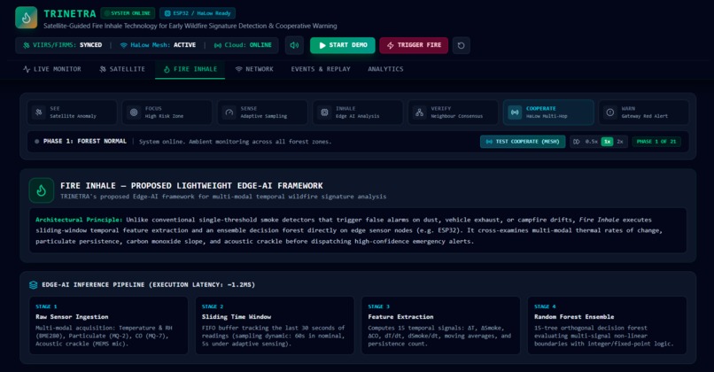
Task: Set playback speed to 2x
Action: (620, 142)
